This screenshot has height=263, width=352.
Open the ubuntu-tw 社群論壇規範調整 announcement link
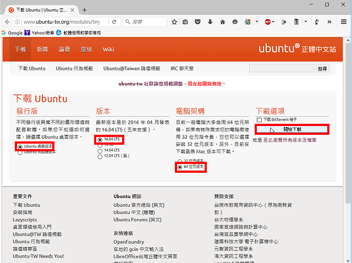click(x=151, y=84)
